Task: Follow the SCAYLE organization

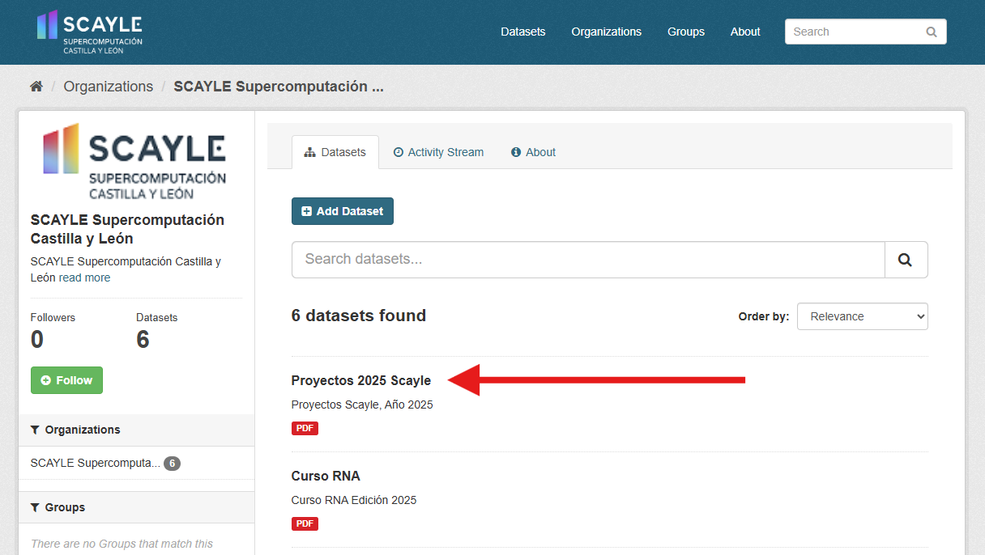Action: [66, 380]
